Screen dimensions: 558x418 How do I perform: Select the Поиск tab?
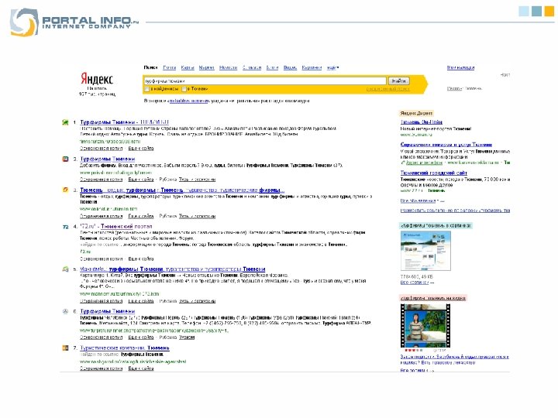(150, 67)
